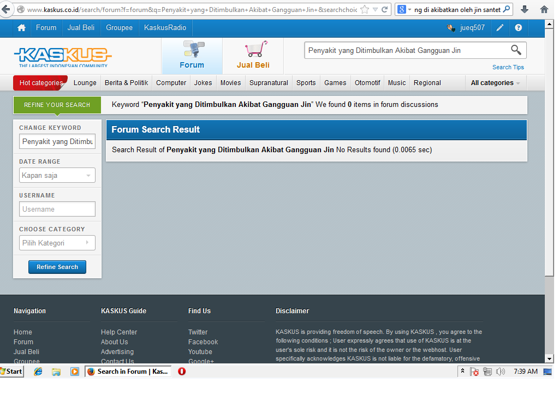Open the Regional category
The width and height of the screenshot is (559, 419).
[427, 83]
